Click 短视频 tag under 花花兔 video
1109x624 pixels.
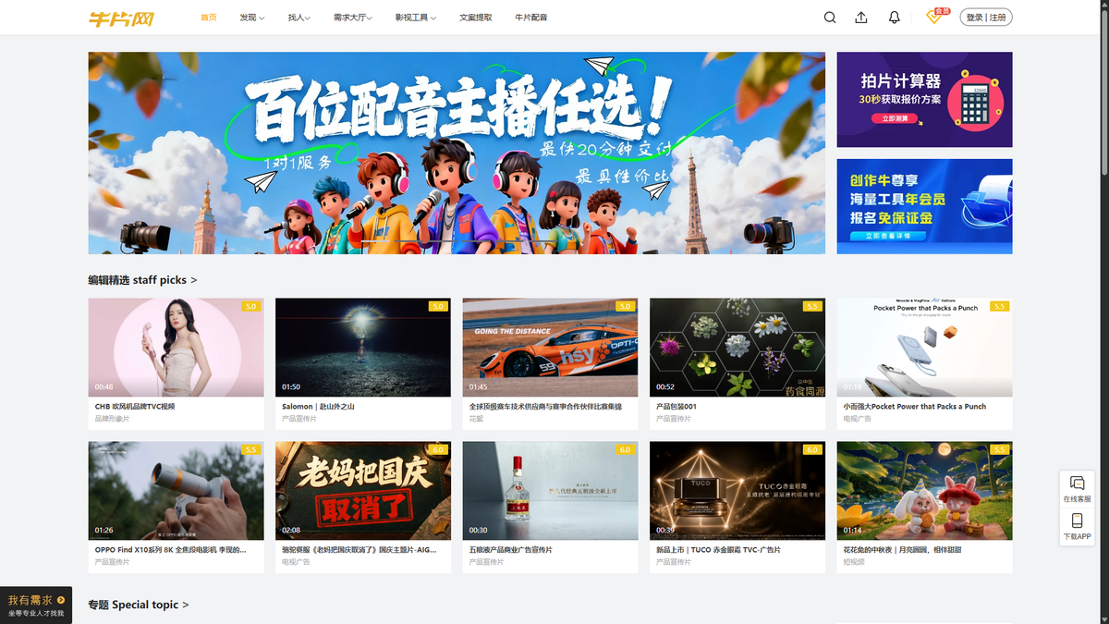point(853,562)
